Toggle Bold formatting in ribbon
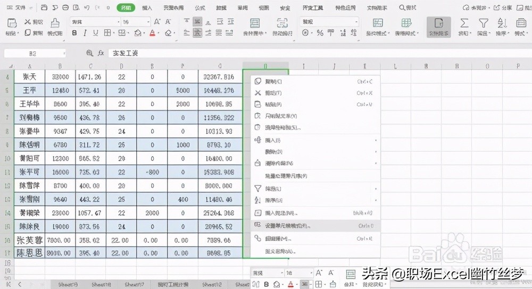The width and height of the screenshot is (532, 289). coord(74,33)
